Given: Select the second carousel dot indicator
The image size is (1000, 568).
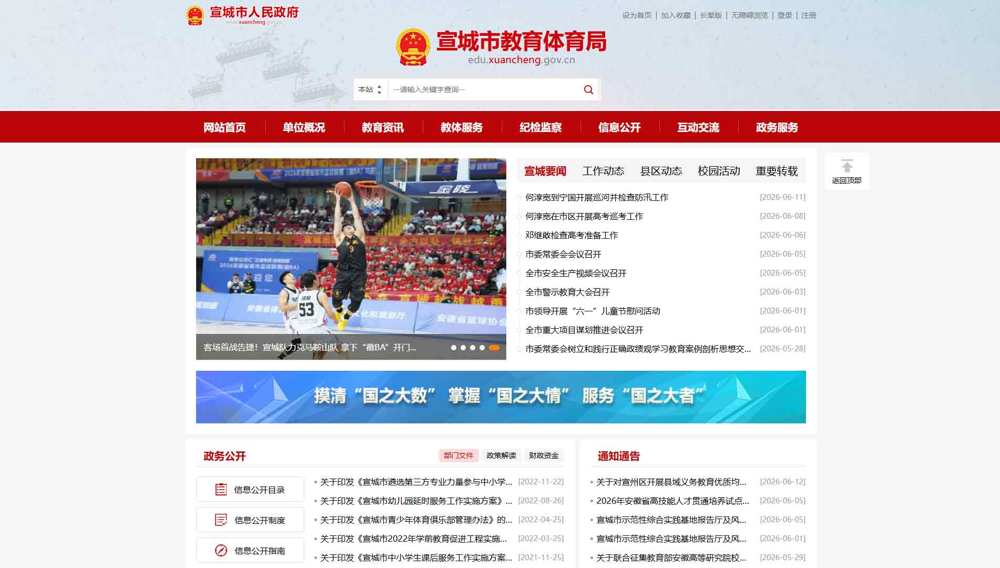Looking at the screenshot, I should pyautogui.click(x=463, y=348).
